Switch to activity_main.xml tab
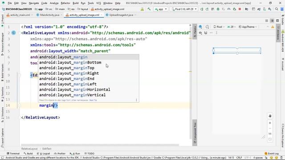 (20, 15)
